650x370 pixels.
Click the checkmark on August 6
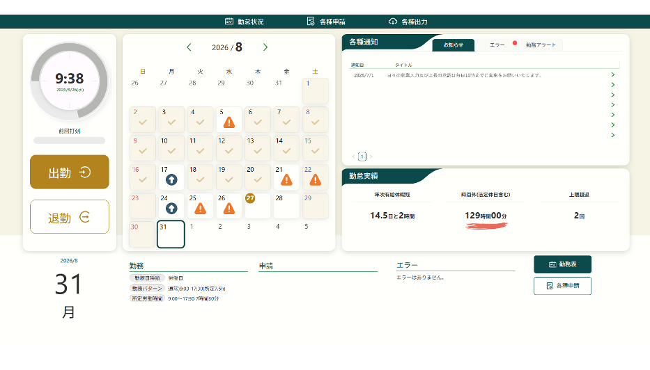pyautogui.click(x=258, y=122)
